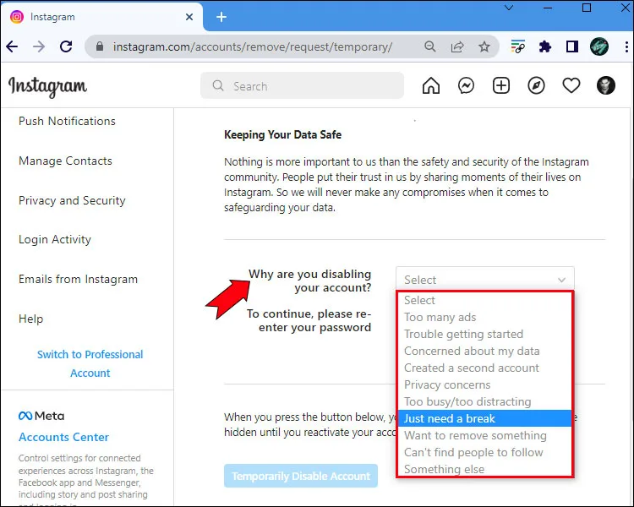Click the new post plus icon
Screen dimensions: 634x507
pyautogui.click(x=501, y=85)
